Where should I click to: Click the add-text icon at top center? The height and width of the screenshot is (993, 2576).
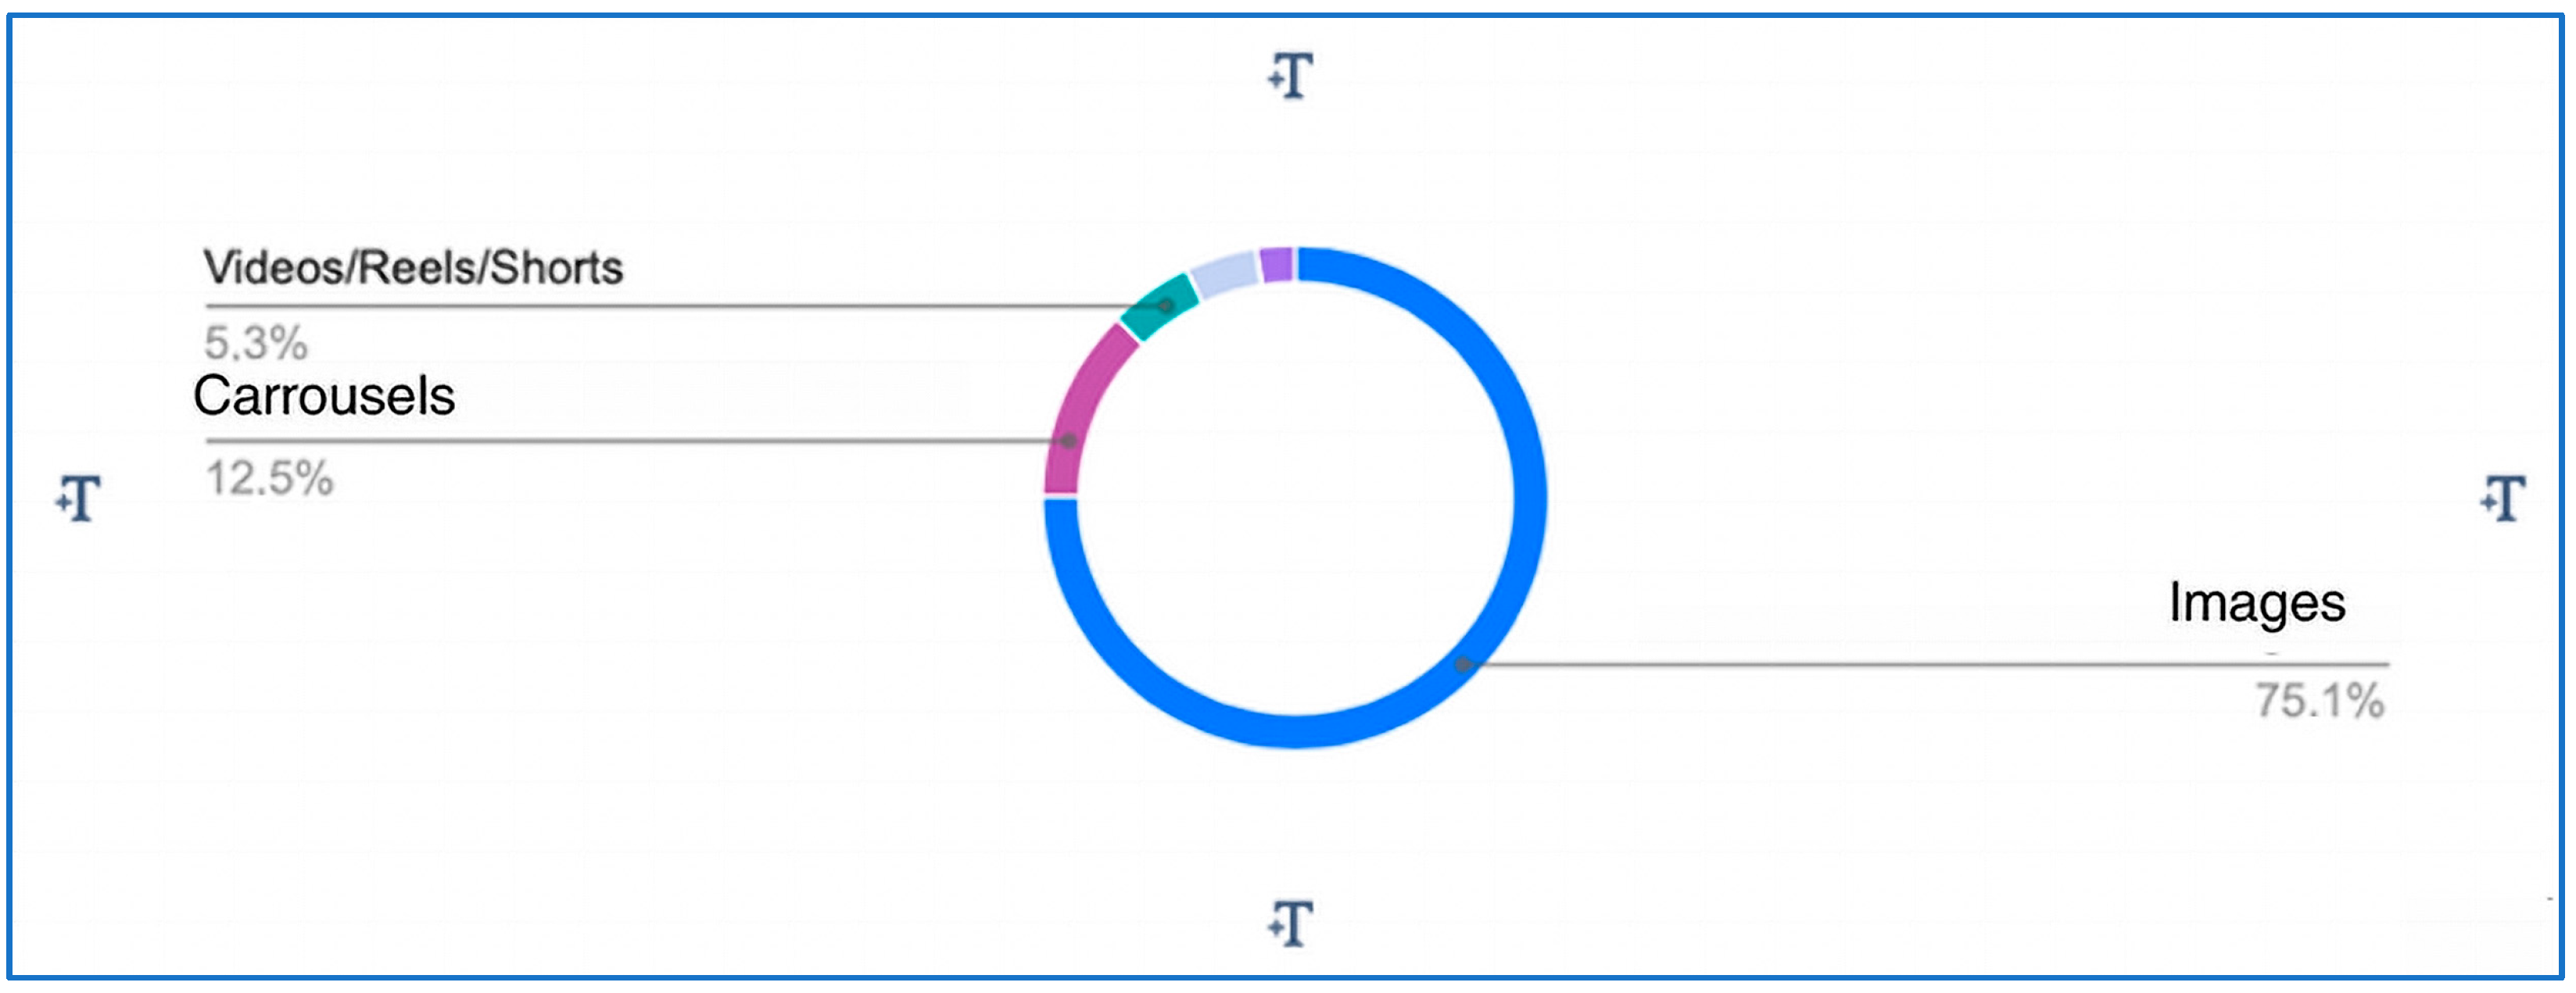(x=1290, y=76)
